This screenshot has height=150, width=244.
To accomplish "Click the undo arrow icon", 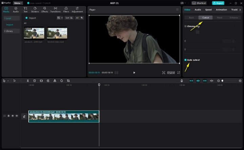I will pos(14,81).
